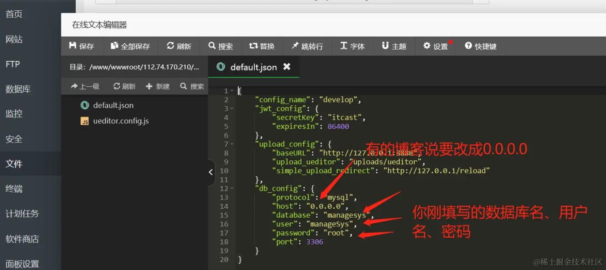606x270 pixels.
Task: Create new item with 新建
Action: (158, 86)
